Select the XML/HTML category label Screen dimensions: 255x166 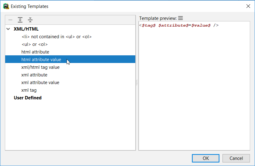coord(26,29)
